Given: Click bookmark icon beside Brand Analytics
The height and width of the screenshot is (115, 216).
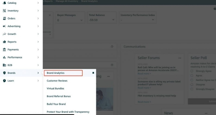Looking at the screenshot, I should point(93,73).
